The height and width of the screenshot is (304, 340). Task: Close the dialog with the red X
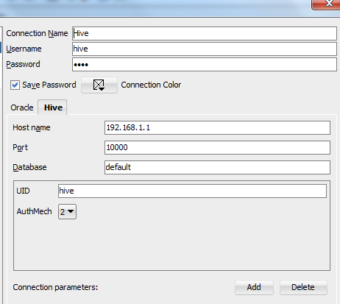tap(326, 4)
